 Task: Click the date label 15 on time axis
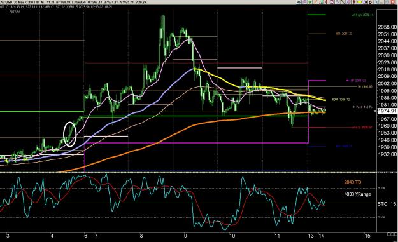tap(367, 236)
